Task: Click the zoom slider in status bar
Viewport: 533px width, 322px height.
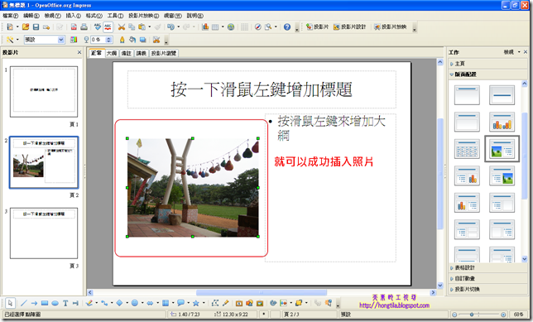Action: (479, 315)
